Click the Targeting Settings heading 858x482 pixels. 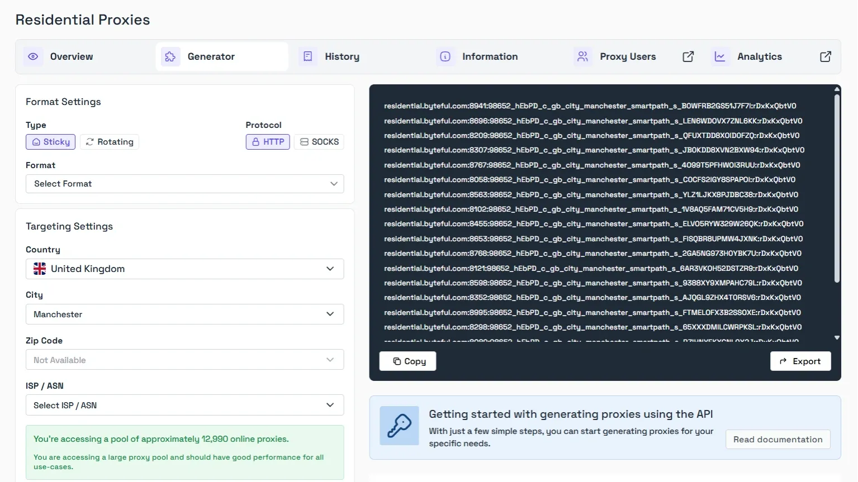(69, 226)
